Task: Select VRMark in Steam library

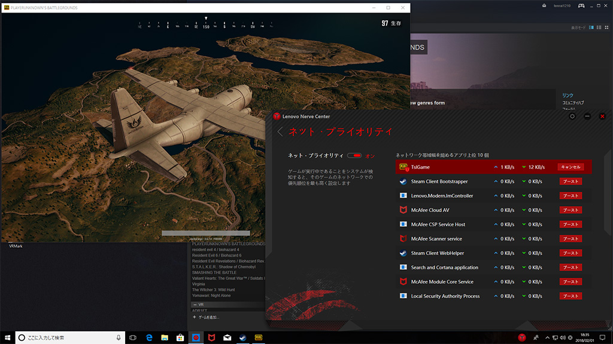Action: pyautogui.click(x=16, y=246)
